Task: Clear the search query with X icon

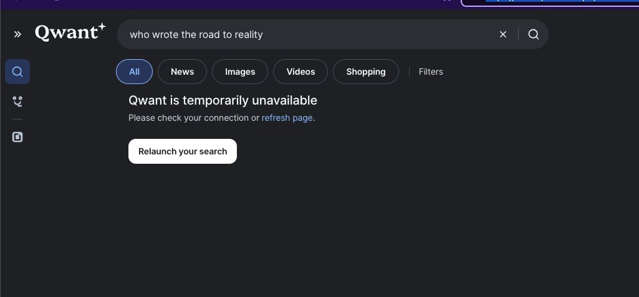Action: pos(503,35)
